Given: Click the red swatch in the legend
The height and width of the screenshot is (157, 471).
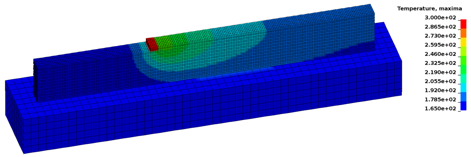Looking at the screenshot, I should (x=463, y=24).
